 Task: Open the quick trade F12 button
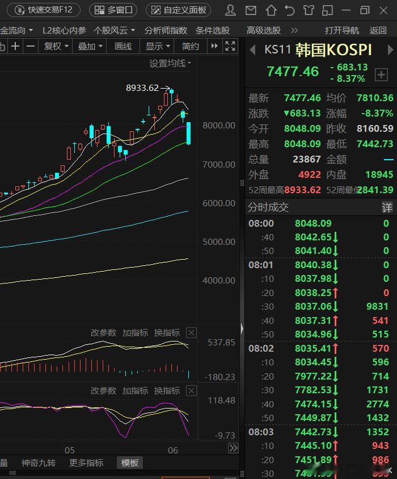44,10
